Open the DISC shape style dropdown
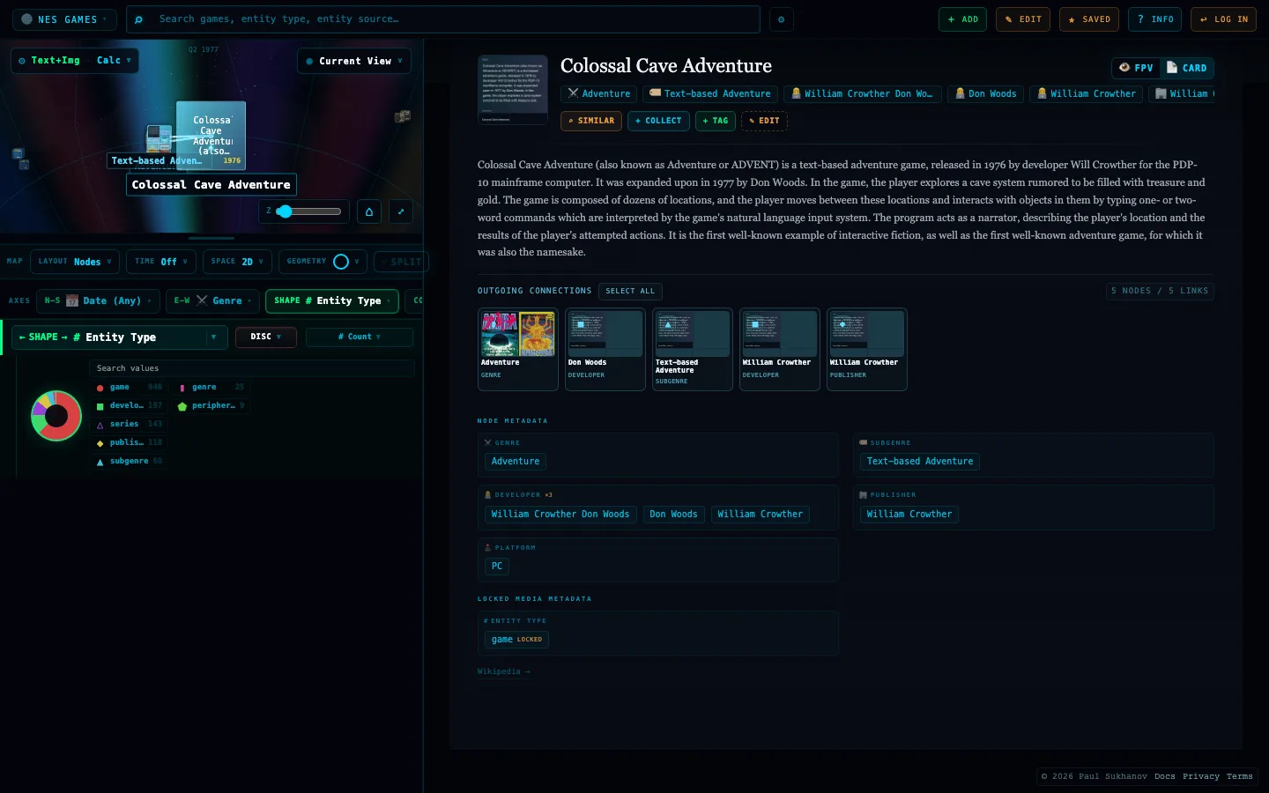Screen dimensions: 1269x793 point(266,337)
